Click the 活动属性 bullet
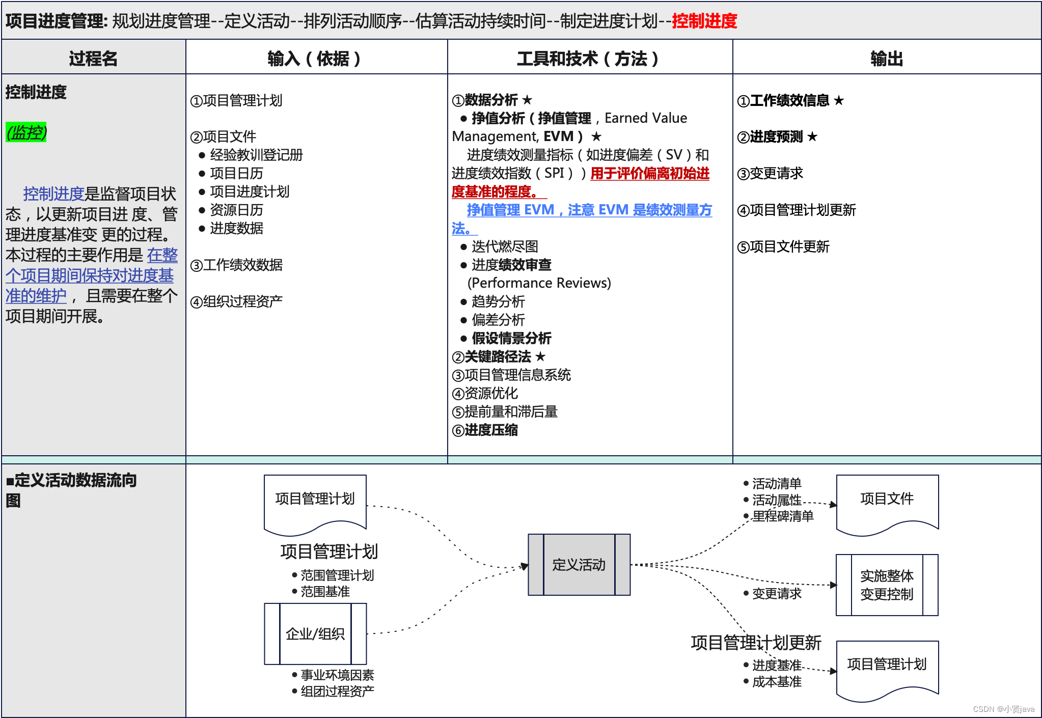 773,500
